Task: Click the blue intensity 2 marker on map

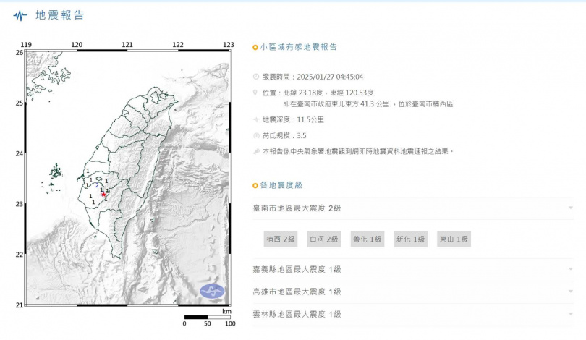Action: pos(97,185)
